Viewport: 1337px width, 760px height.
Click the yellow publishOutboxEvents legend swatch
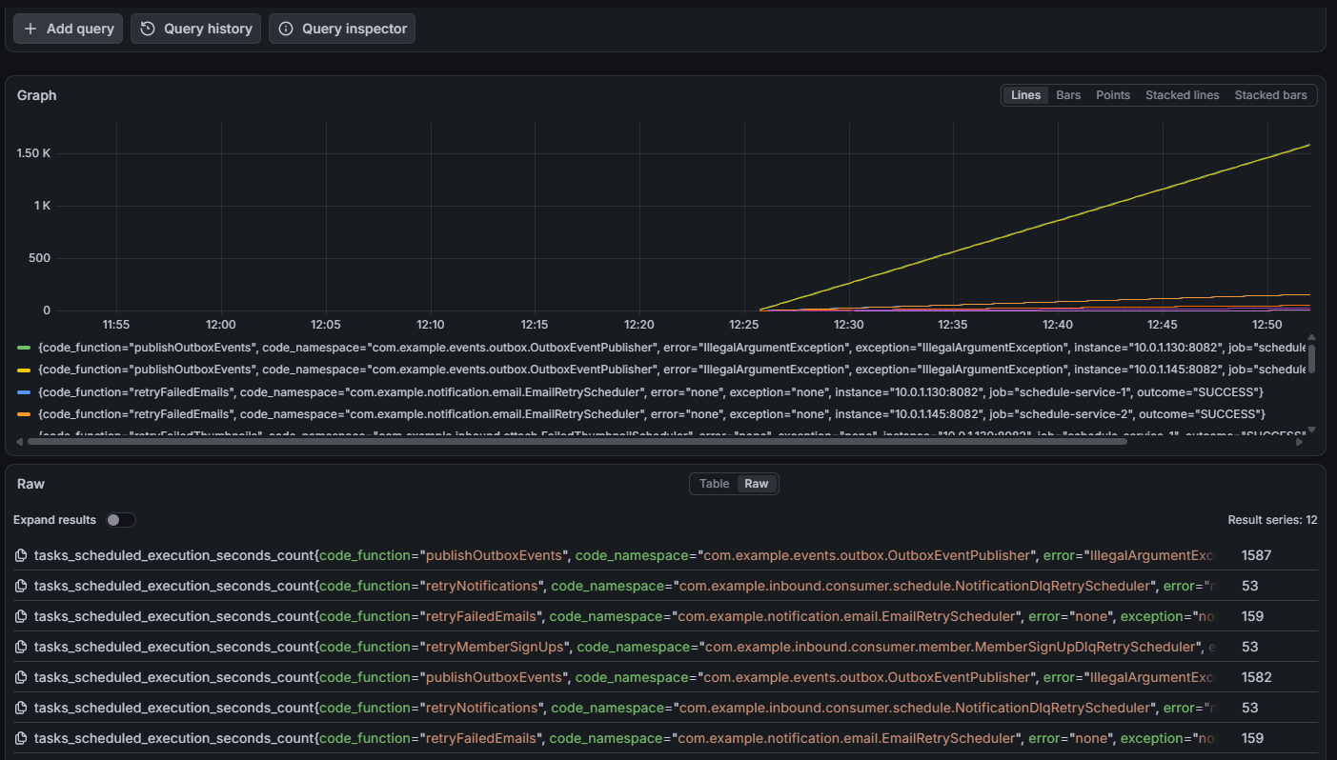coord(24,370)
